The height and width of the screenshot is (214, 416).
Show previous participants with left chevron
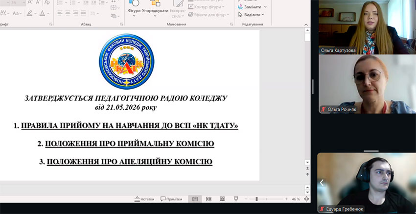point(322,183)
